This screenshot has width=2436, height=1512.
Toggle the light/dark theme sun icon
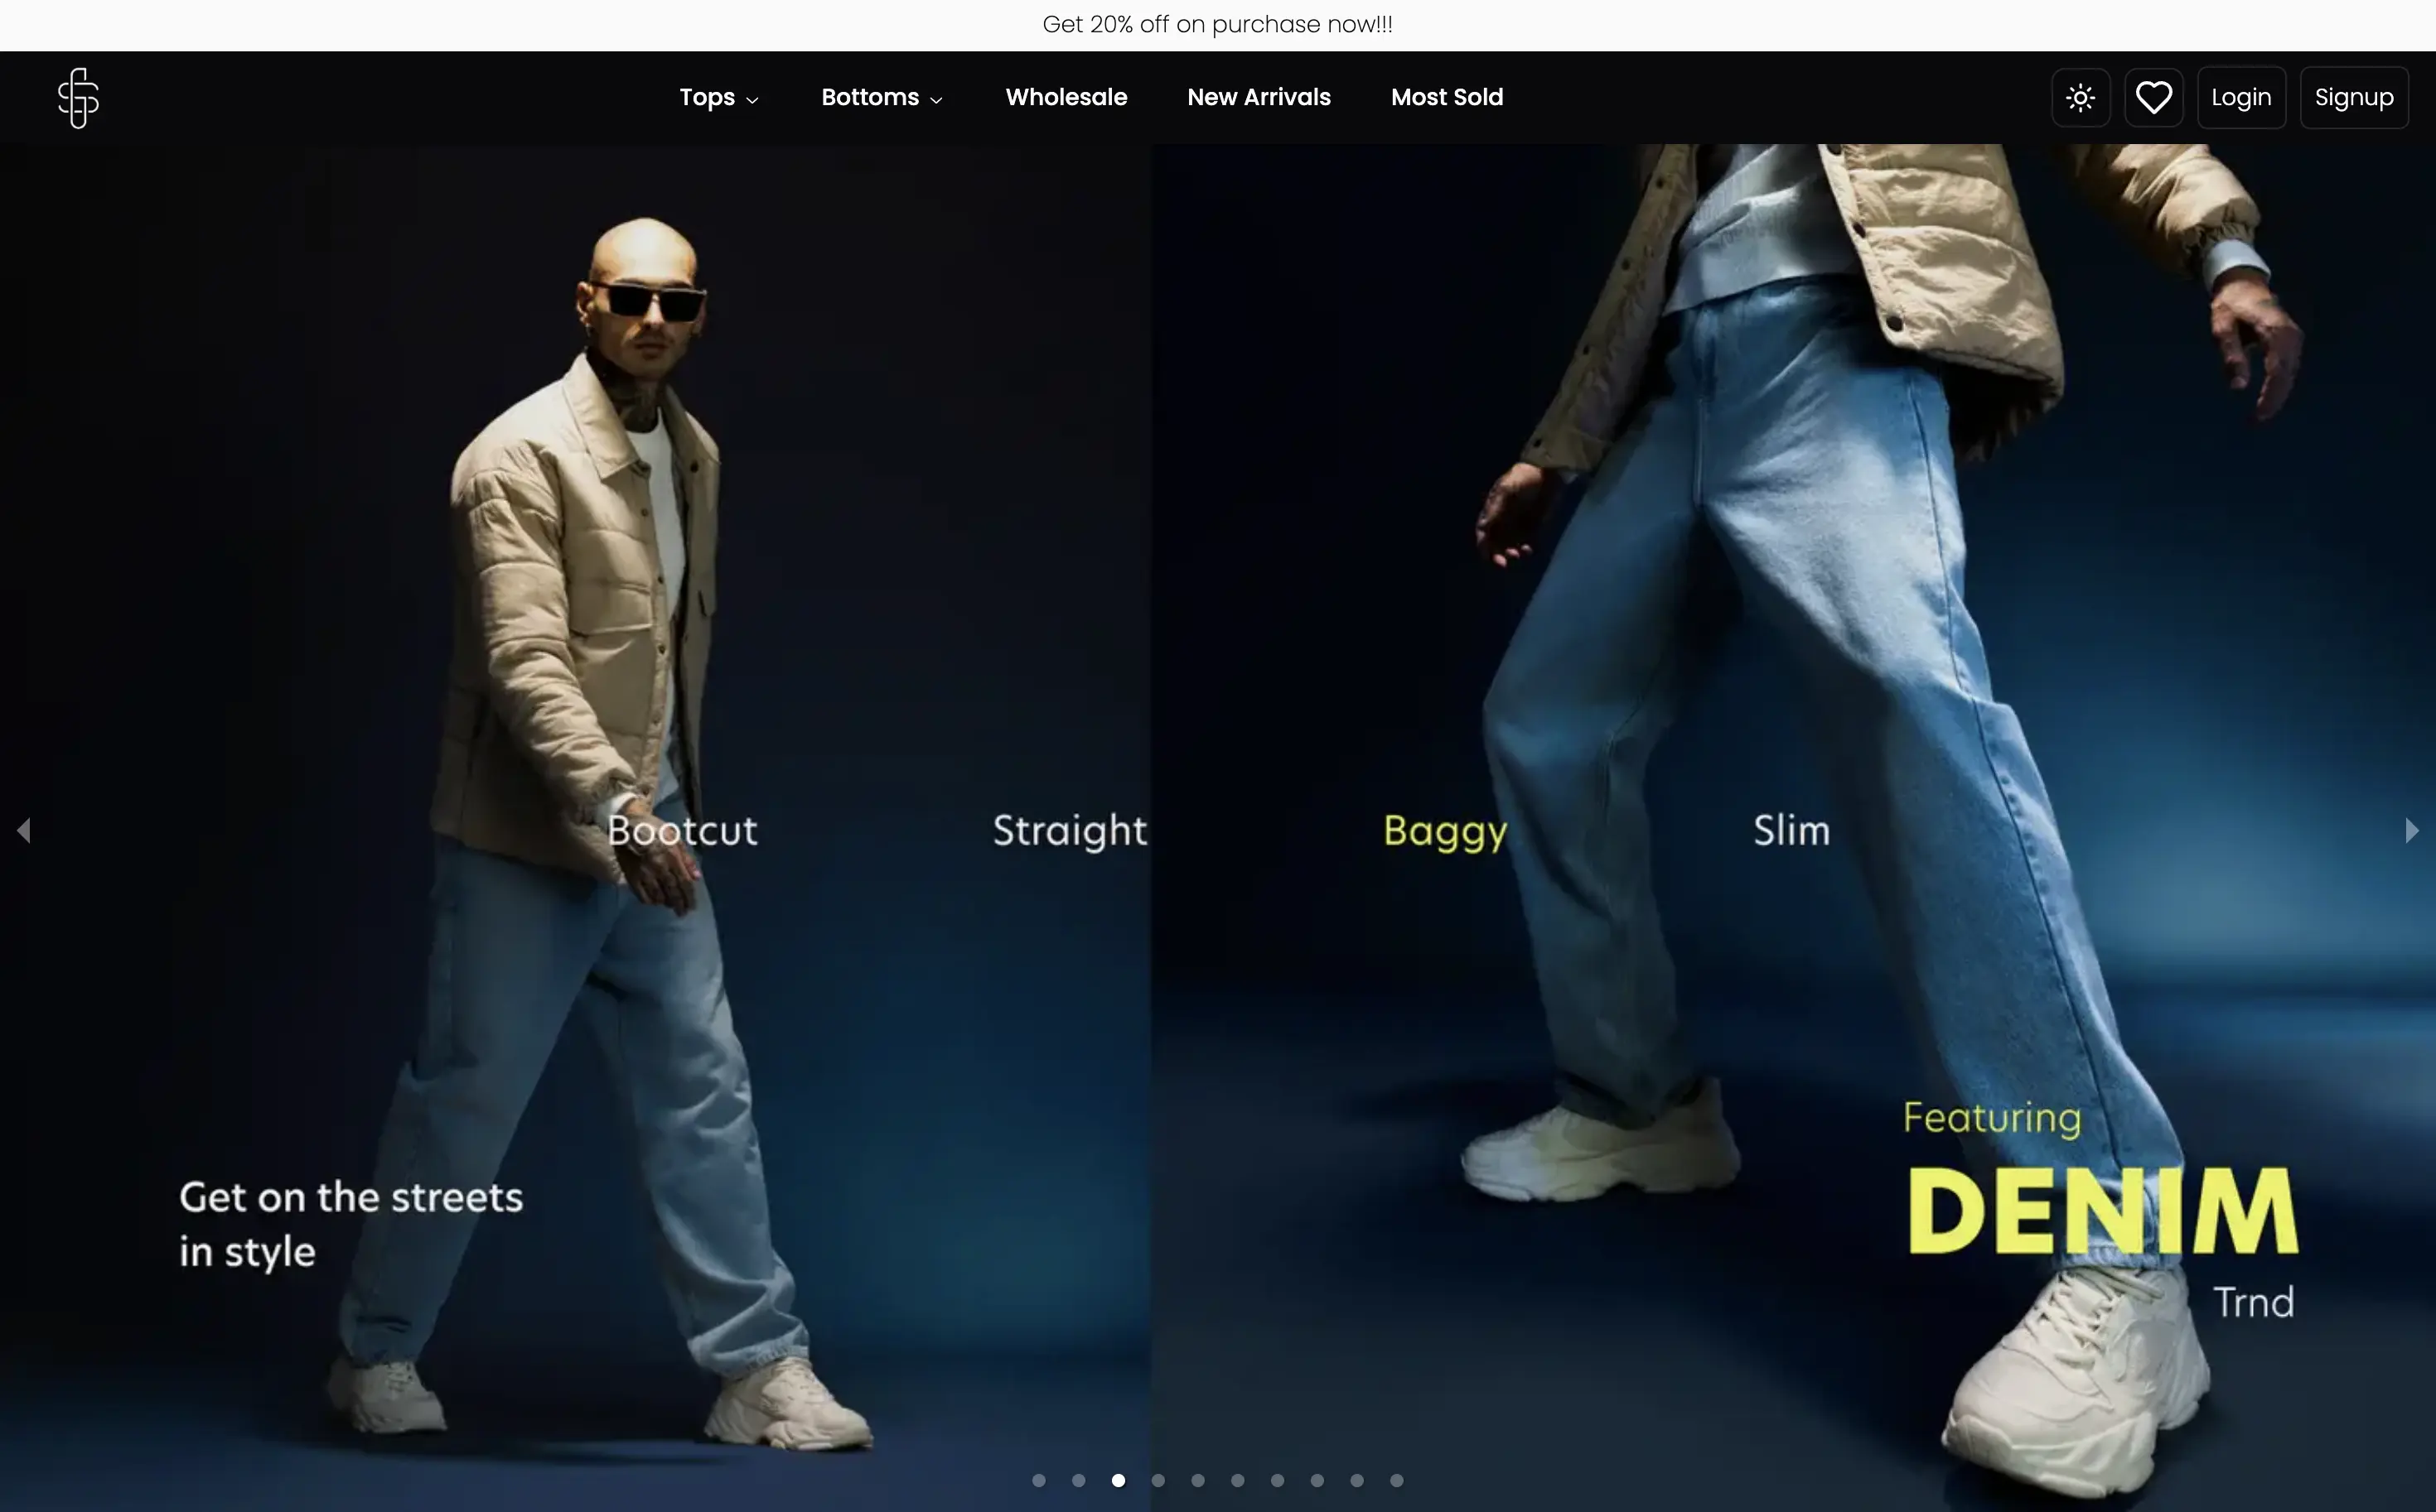(2081, 98)
